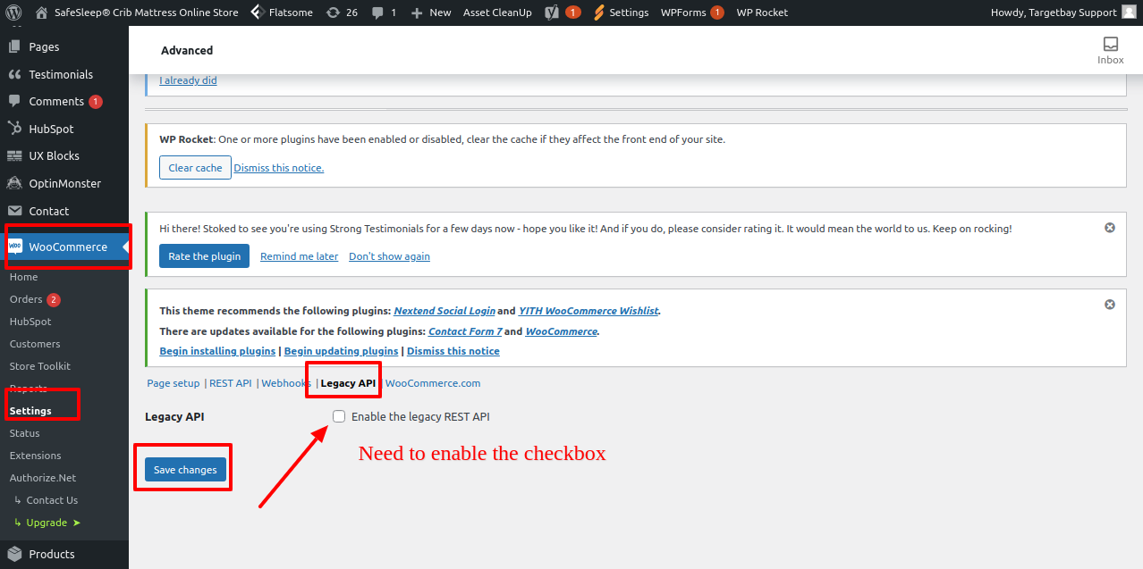
Task: Click the I already did link
Action: click(188, 80)
